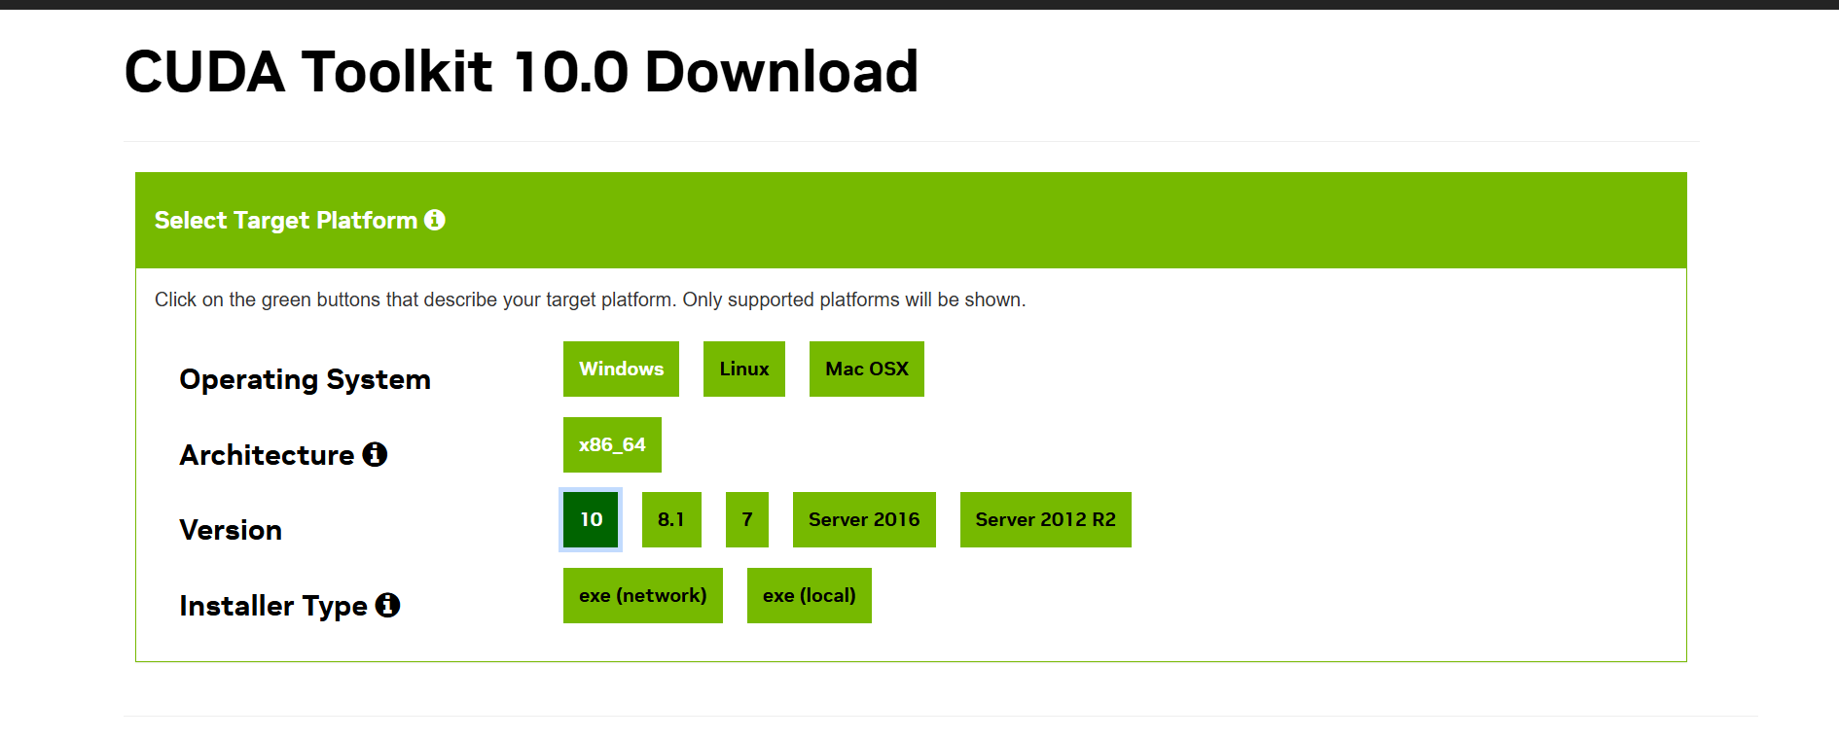
Task: Click the Operating System label
Action: pos(305,379)
